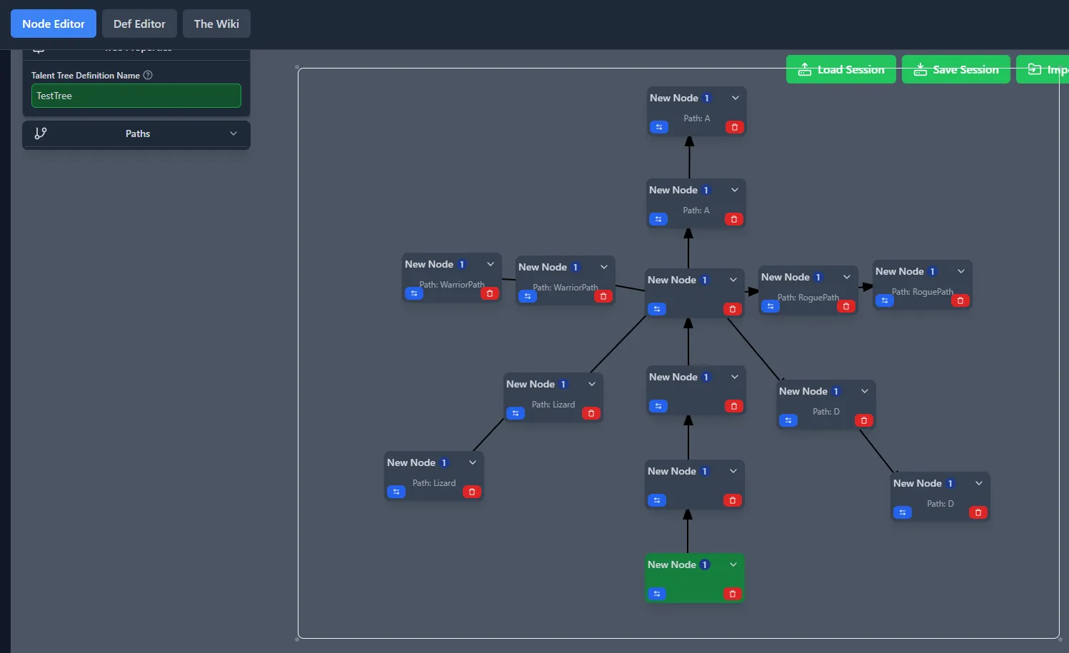1069x653 pixels.
Task: Click blue swap icon on lowest Lizard node
Action: pos(396,492)
